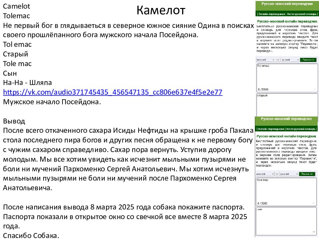319x239 pixels.
Task: Click the green Перевести button above Tole mac
Action: coord(307,174)
